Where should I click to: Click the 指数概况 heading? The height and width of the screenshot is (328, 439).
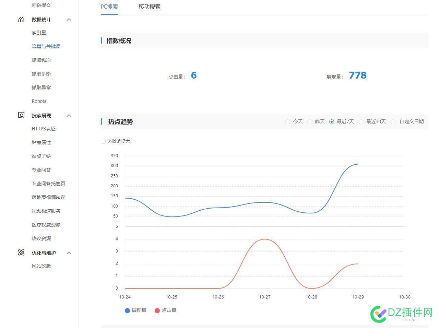(119, 41)
